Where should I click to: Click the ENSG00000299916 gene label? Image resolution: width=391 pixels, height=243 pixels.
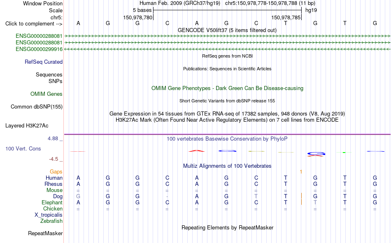tap(39, 49)
